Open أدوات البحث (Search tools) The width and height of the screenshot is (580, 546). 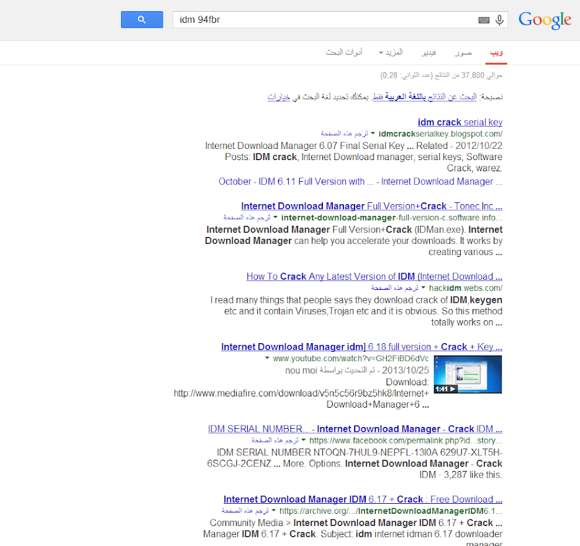(x=344, y=53)
